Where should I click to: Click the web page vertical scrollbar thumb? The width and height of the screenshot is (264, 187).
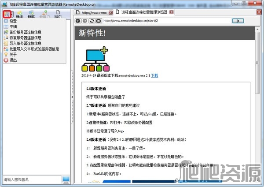coord(257,63)
